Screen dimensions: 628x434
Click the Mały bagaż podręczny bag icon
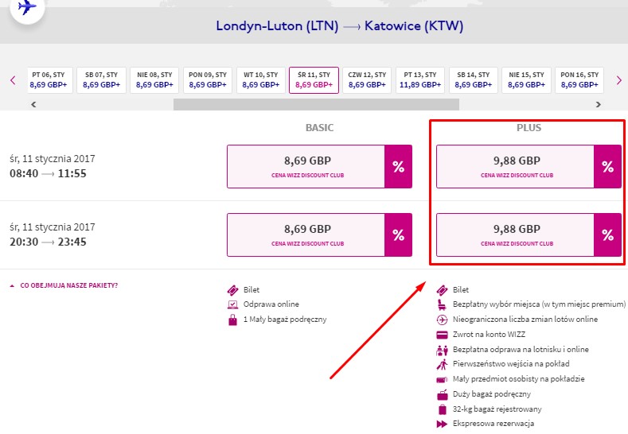coord(232,320)
